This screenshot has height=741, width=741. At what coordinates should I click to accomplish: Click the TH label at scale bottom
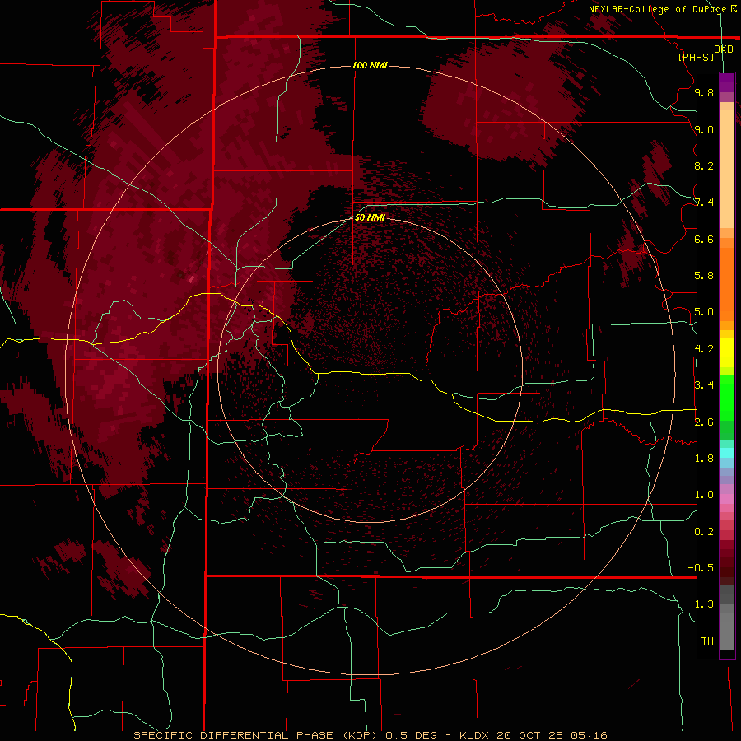[707, 641]
